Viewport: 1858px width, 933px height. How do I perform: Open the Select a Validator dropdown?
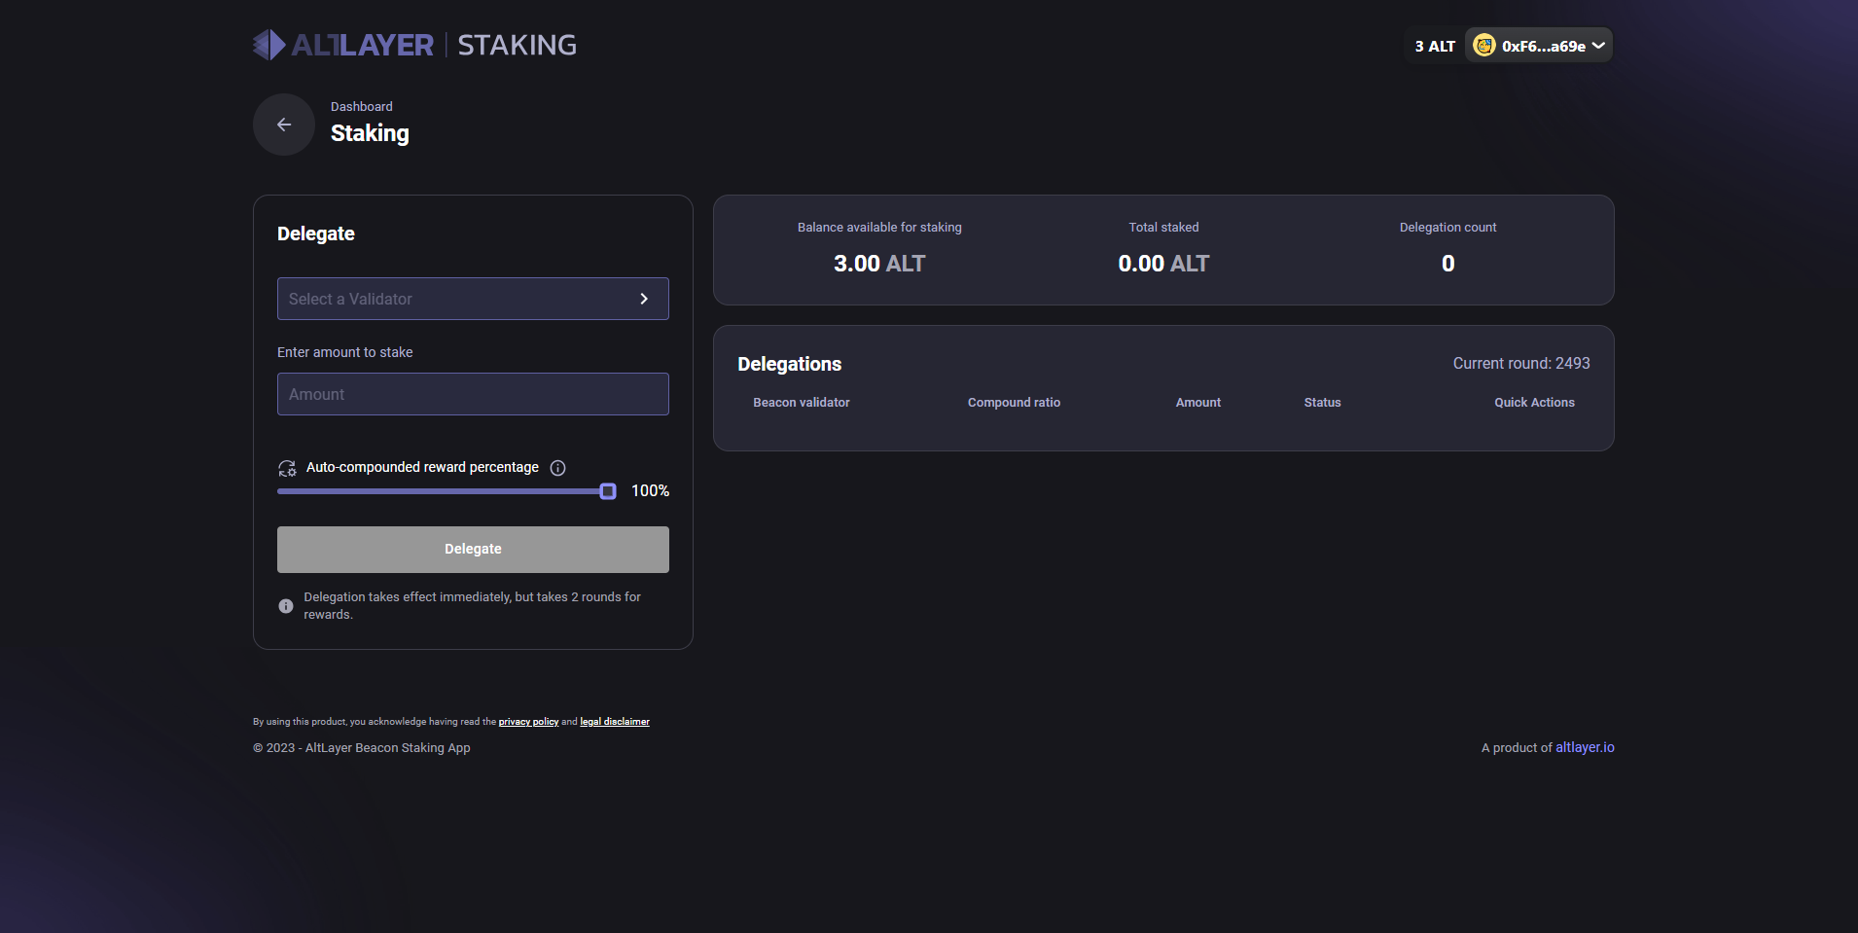click(x=473, y=299)
